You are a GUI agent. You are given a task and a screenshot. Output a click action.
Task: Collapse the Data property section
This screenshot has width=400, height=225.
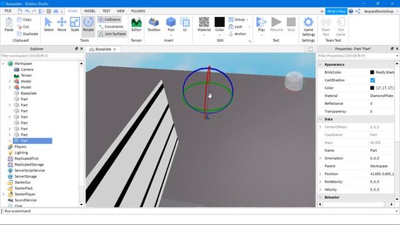tap(321, 119)
